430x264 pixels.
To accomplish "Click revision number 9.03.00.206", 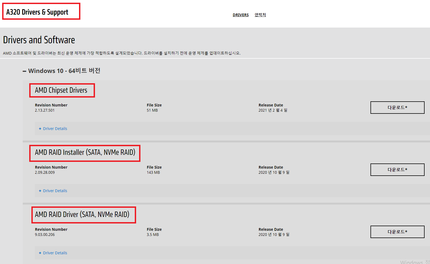I will pyautogui.click(x=45, y=235).
